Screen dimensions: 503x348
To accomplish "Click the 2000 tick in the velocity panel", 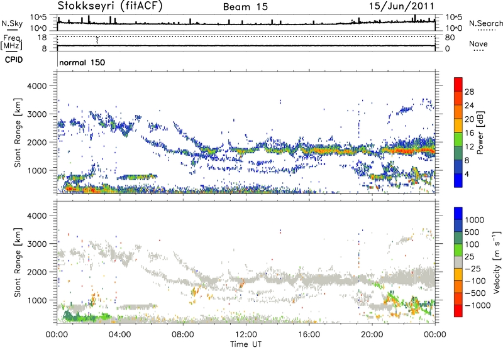I will (36, 272).
